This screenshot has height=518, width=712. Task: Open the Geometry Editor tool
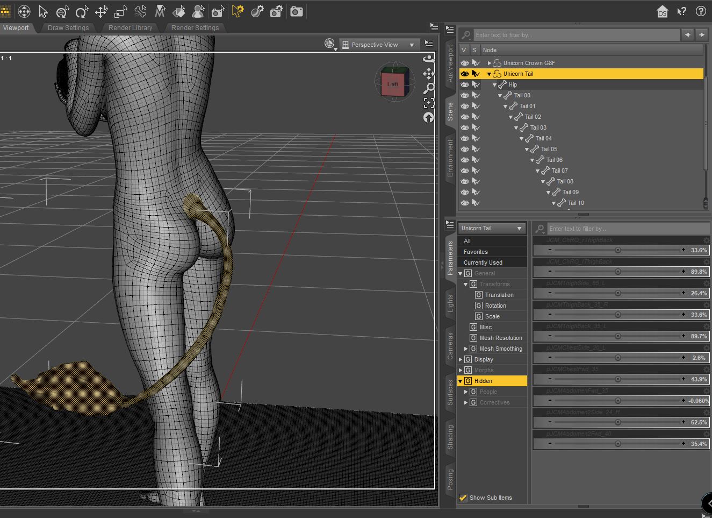[160, 11]
